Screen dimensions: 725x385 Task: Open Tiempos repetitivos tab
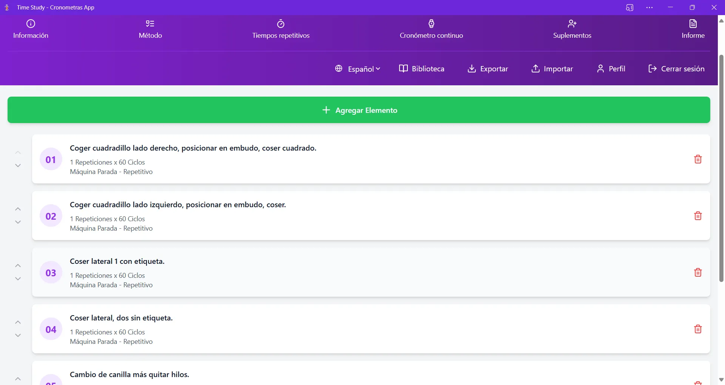click(281, 29)
